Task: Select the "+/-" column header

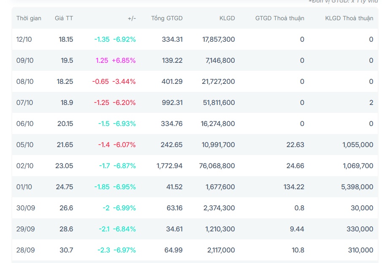Action: (132, 18)
